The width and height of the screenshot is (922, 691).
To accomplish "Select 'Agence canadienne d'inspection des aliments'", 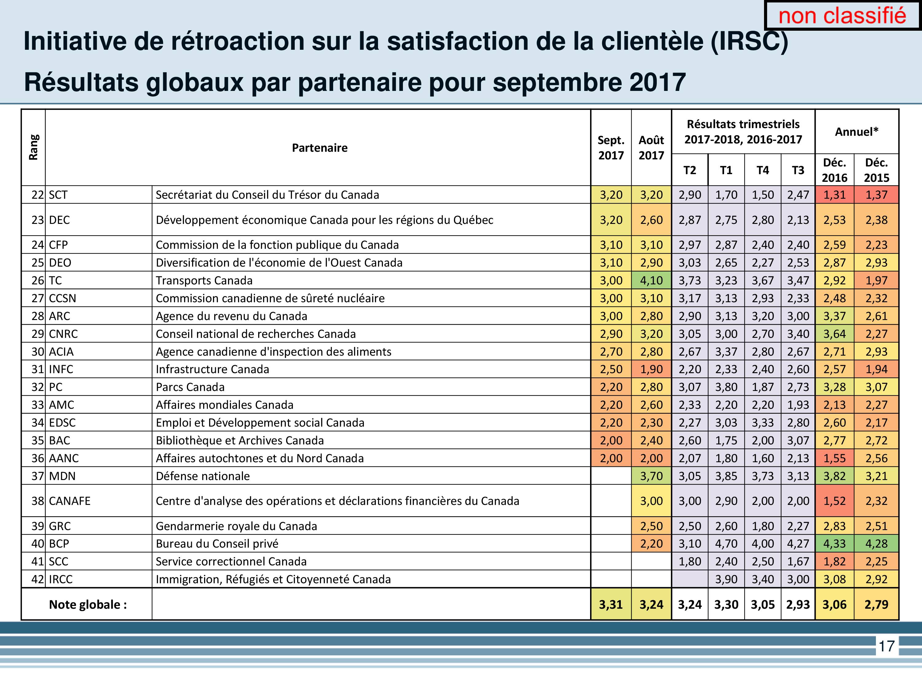I will click(274, 352).
